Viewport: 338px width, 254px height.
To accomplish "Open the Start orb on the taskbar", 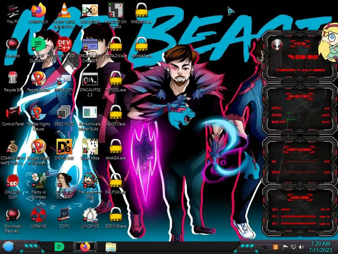I will (x=8, y=247).
